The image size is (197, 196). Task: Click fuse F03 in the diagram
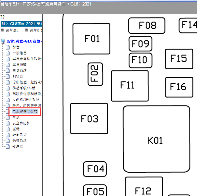click(x=89, y=118)
